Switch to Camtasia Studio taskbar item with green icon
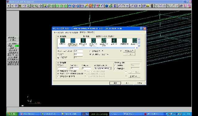Image resolution: width=198 pixels, height=116 pixels. pos(50,114)
